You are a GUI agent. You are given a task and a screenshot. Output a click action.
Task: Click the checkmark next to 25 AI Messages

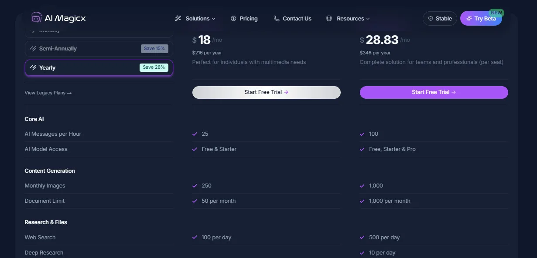click(195, 134)
